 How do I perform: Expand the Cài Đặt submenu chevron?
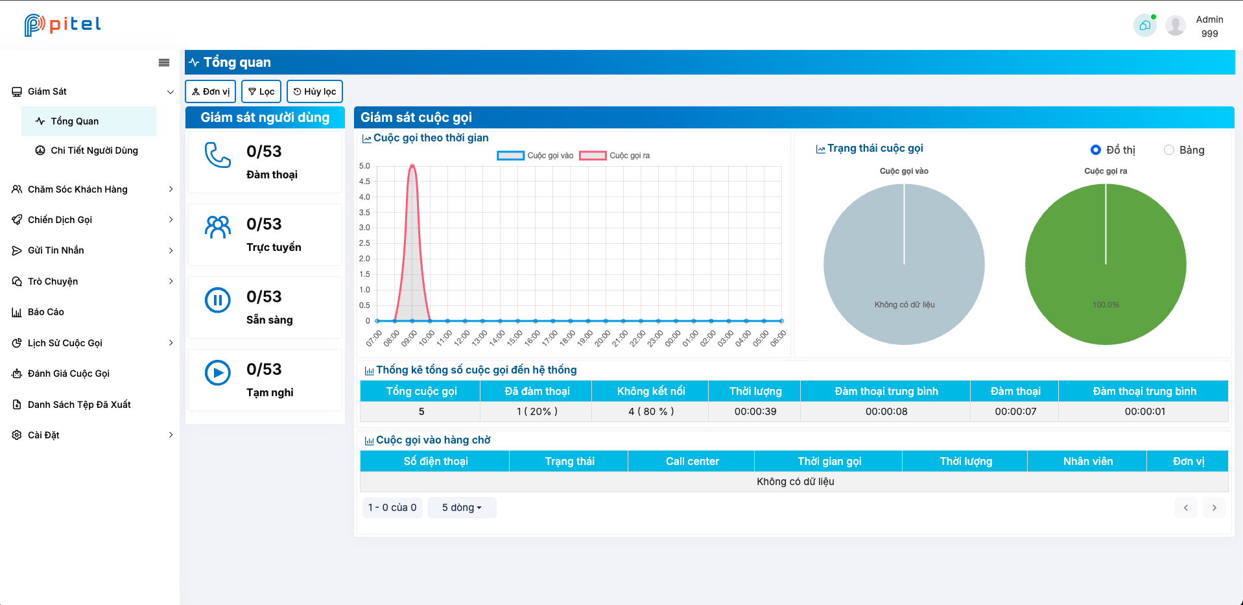(171, 435)
